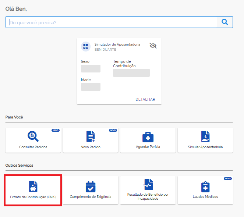
Task: Click the Extrato de Contribuição piggy bank icon
Action: click(33, 186)
